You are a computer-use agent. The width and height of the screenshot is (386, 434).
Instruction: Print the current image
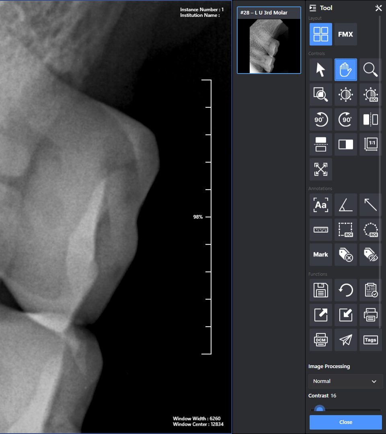click(370, 315)
